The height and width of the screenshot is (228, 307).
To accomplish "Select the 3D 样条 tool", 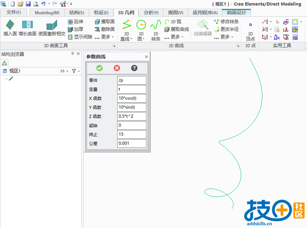I will point(156,30).
